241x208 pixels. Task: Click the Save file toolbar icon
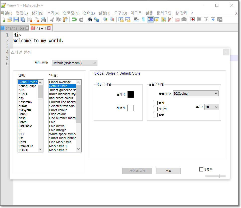click(x=16, y=20)
